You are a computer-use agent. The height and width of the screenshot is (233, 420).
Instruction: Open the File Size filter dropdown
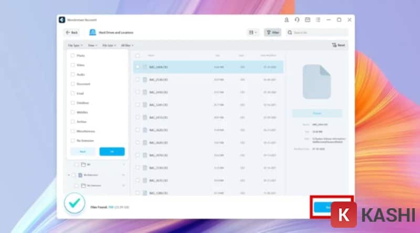109,46
